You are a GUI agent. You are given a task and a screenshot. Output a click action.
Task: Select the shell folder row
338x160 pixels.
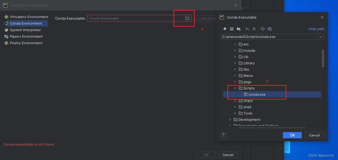pos(272,107)
